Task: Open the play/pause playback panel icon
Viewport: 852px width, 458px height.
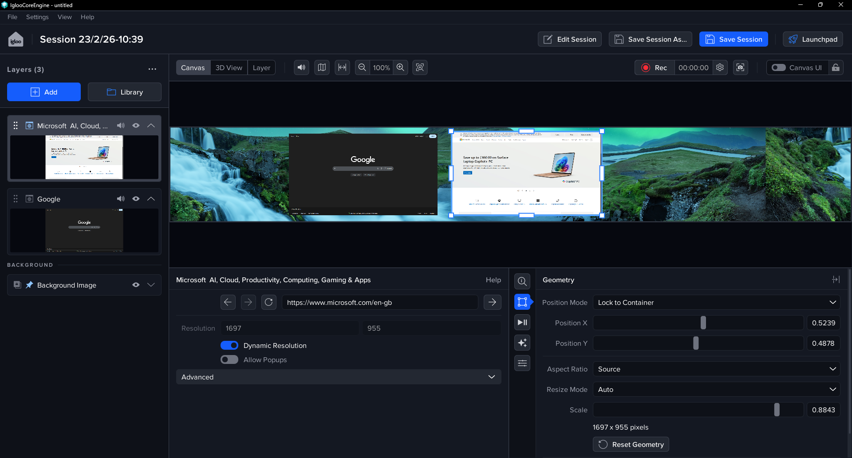Action: (x=522, y=323)
